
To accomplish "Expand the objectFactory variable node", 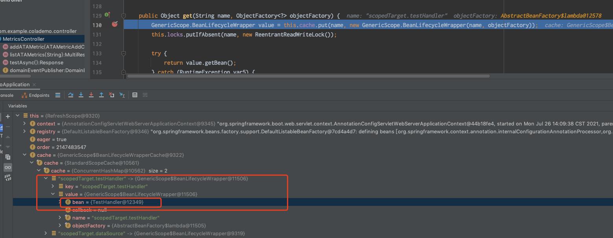I will pos(60,226).
